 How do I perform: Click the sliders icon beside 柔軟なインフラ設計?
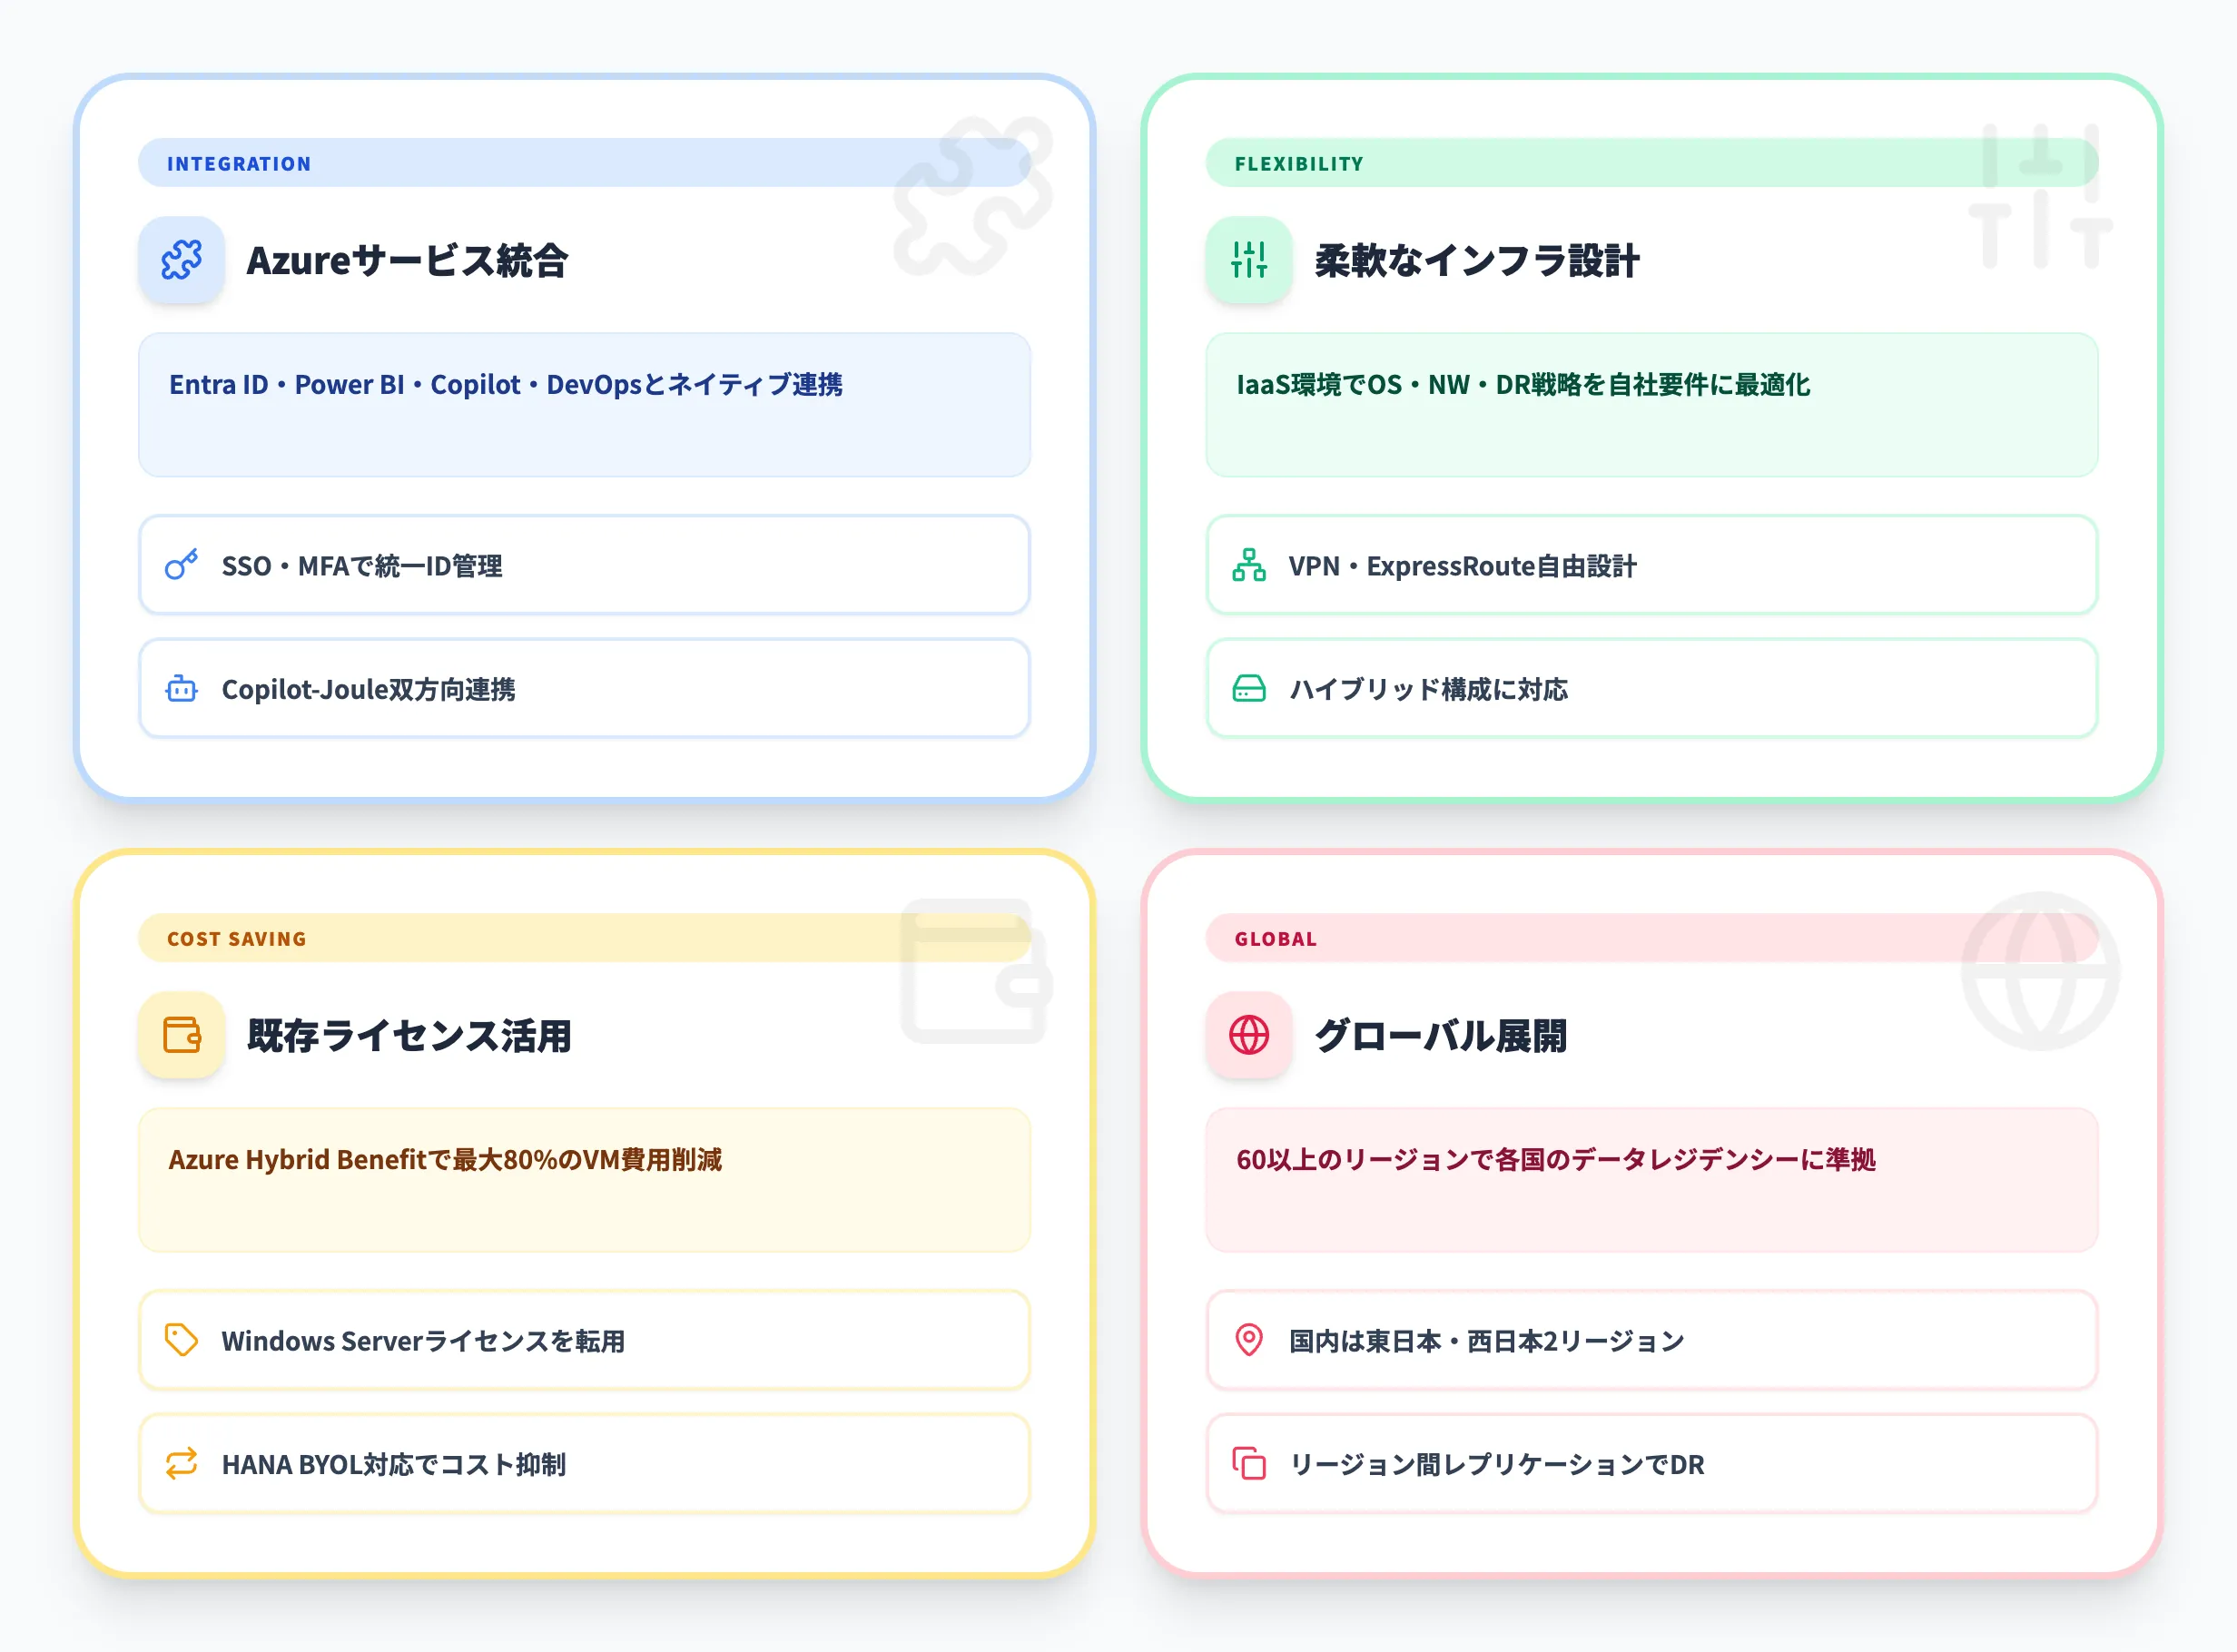click(1248, 262)
